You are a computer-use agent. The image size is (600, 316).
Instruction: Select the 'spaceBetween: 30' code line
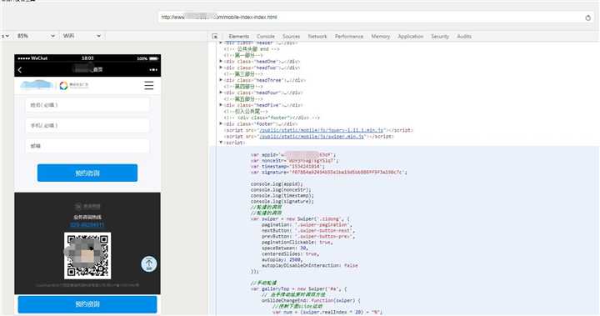click(285, 248)
